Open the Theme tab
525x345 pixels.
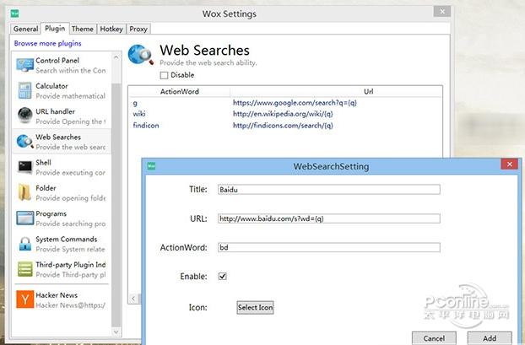(83, 29)
